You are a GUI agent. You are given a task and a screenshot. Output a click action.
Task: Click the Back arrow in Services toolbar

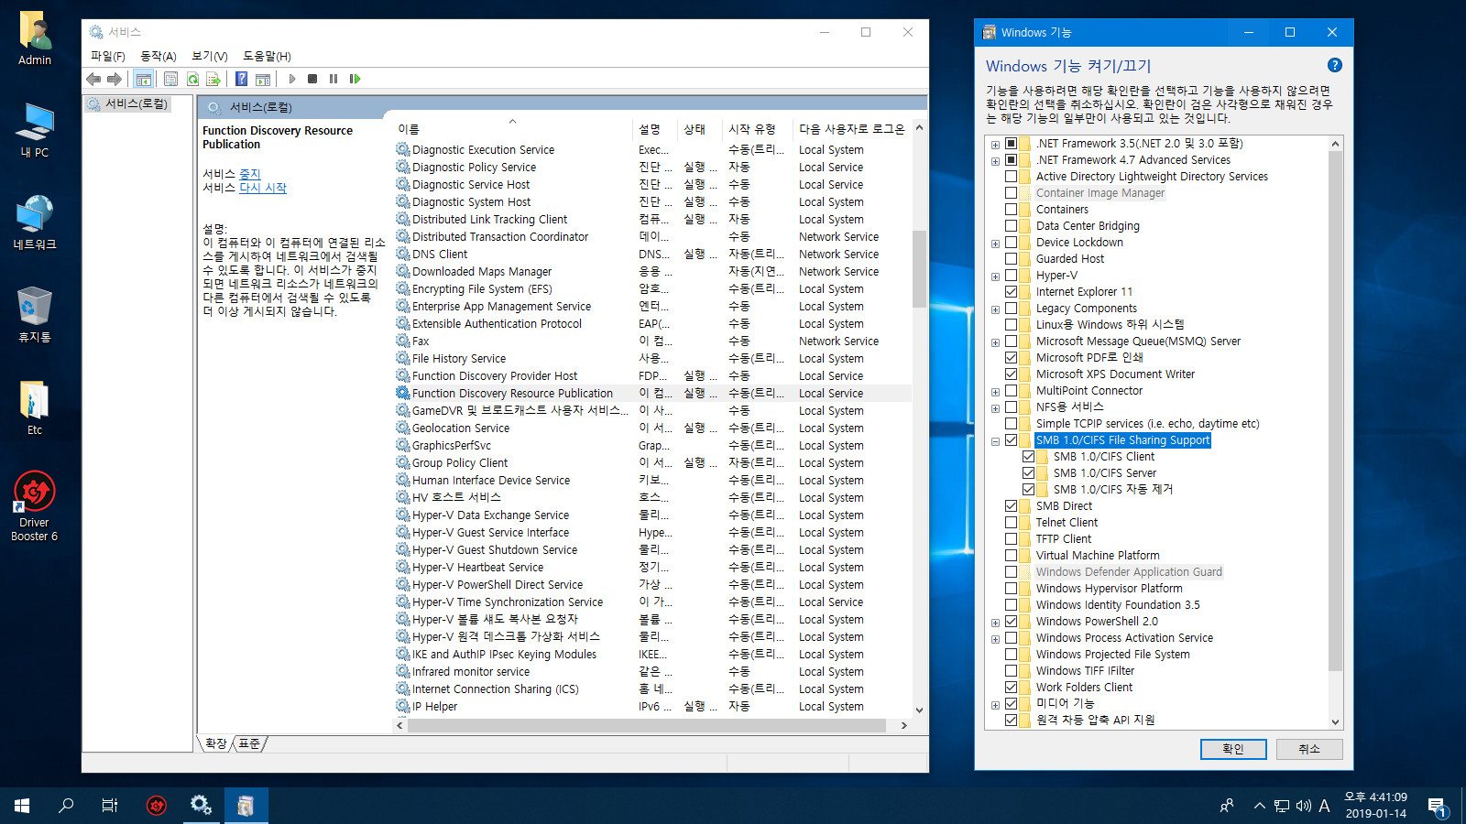[x=93, y=79]
